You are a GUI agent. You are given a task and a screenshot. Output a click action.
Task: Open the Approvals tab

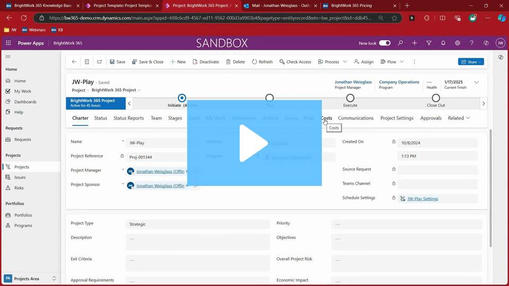click(431, 118)
